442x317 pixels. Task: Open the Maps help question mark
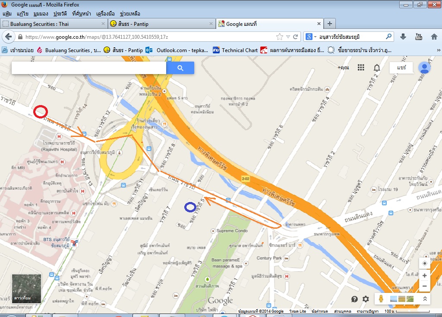click(354, 299)
